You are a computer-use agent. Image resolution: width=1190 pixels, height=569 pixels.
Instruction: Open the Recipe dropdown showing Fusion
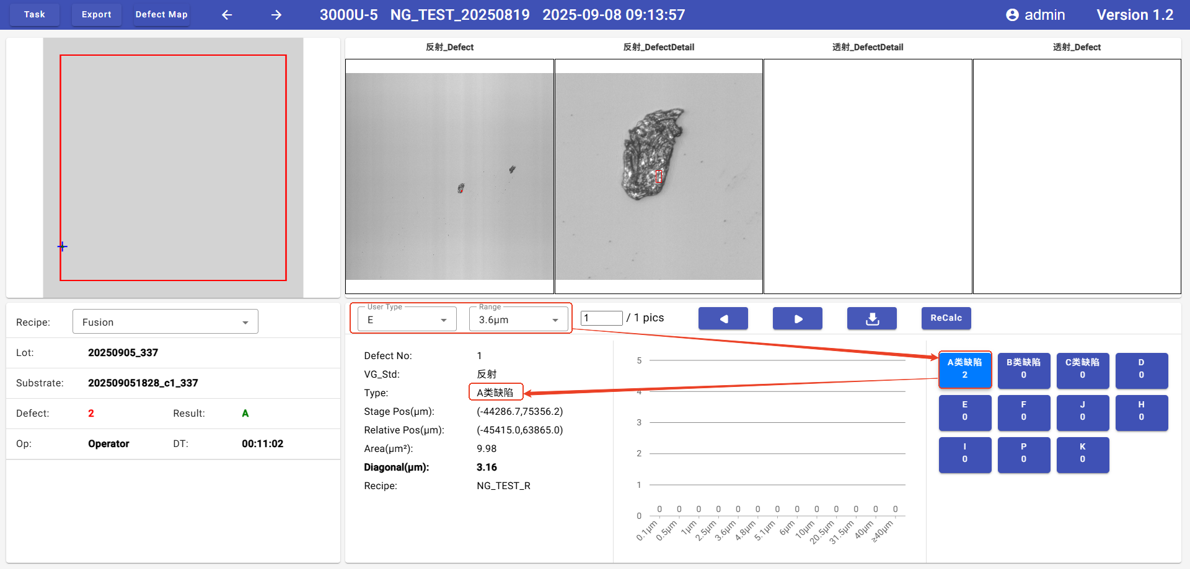point(165,322)
